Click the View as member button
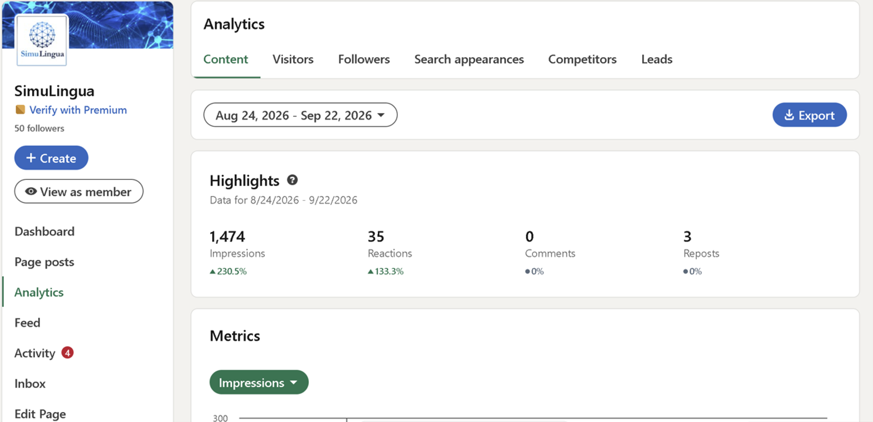873x422 pixels. pyautogui.click(x=79, y=192)
